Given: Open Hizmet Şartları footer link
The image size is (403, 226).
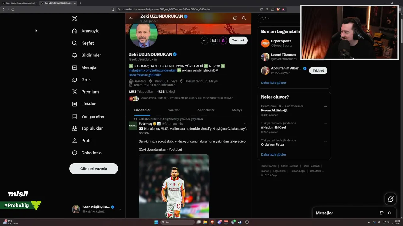Looking at the screenshot, I should click(269, 166).
